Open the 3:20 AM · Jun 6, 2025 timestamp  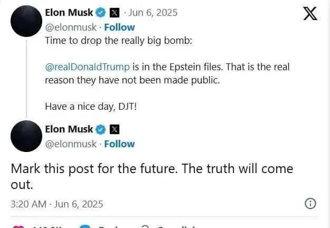click(57, 204)
